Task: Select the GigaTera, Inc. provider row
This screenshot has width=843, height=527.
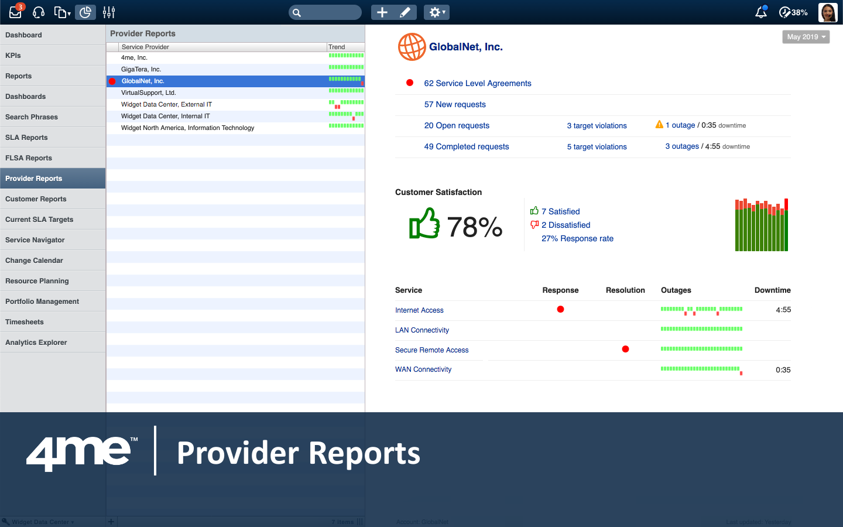Action: 235,70
